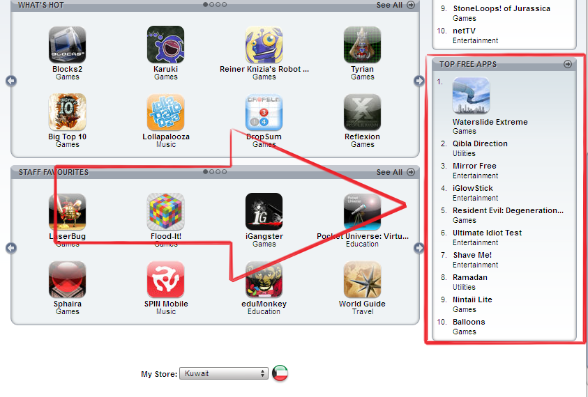This screenshot has height=397, width=588.
Task: Click the Staff Favourites See All arrow
Action: [x=411, y=172]
